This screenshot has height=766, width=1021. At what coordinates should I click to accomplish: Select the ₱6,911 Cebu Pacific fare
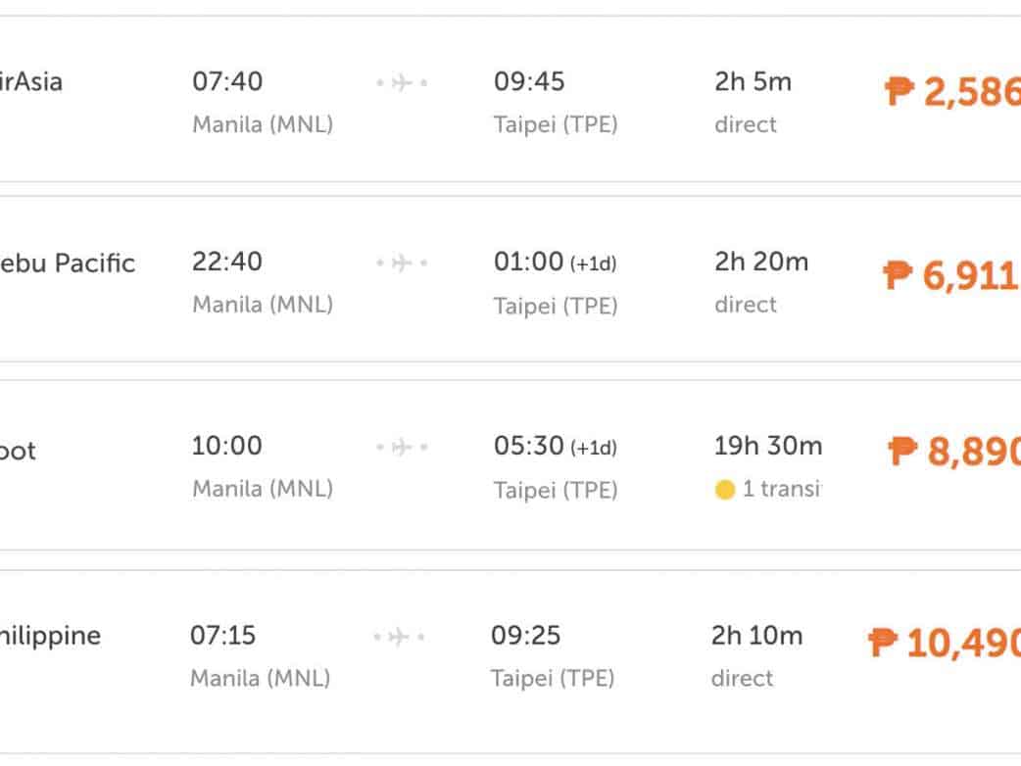tap(951, 275)
